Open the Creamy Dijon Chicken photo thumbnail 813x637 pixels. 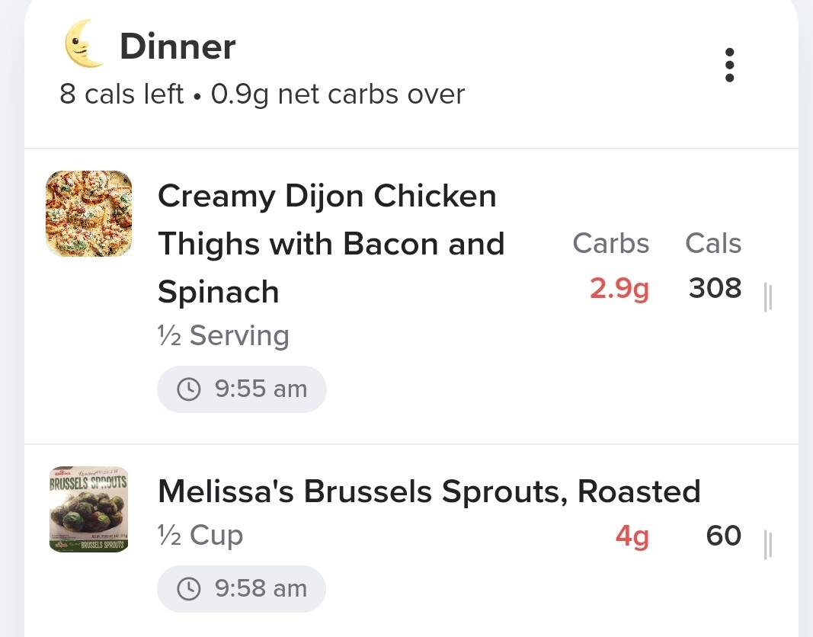pos(88,213)
